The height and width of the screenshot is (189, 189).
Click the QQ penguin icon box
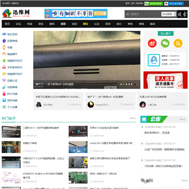tap(154, 60)
